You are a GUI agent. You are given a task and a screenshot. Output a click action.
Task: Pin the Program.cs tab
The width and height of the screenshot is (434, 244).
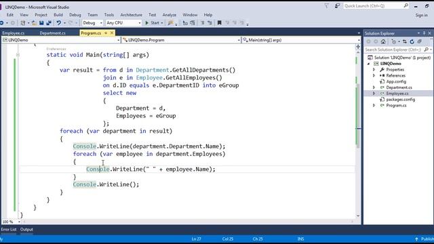106,33
